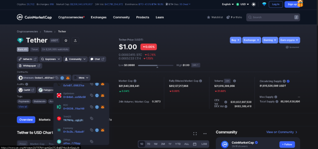The width and height of the screenshot is (318, 149).
Task: Click the Market Cap info icon
Action: (135, 81)
